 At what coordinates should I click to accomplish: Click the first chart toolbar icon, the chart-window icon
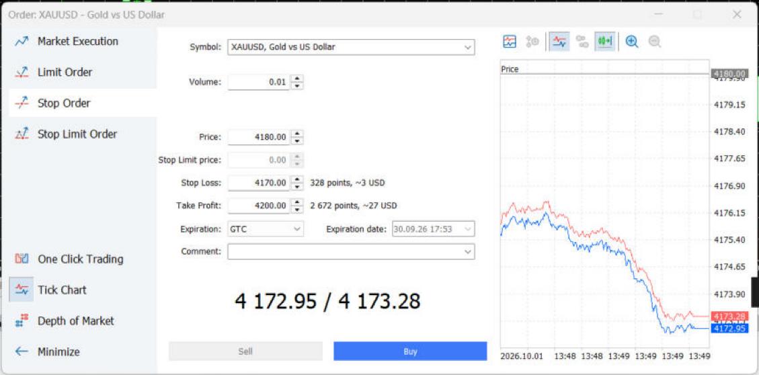tap(510, 42)
